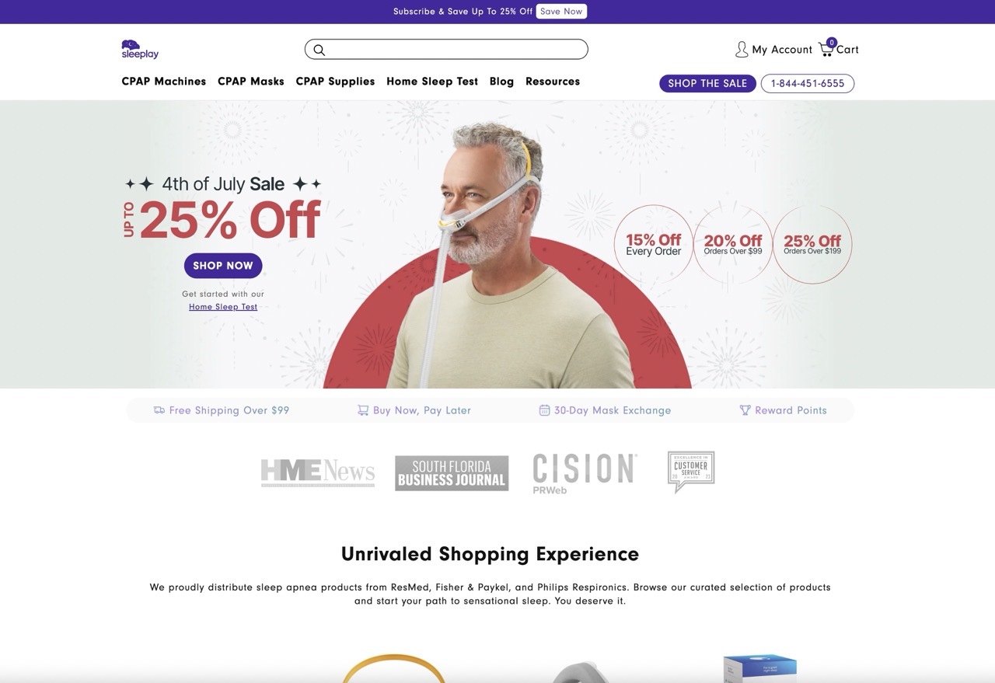
Task: Click the SHOP THE SALE button
Action: click(707, 83)
